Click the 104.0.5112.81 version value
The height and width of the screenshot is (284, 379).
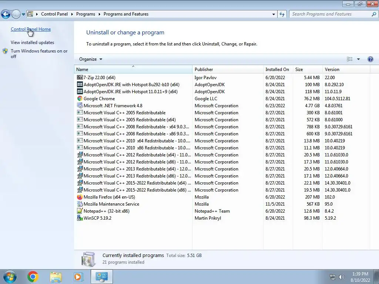tap(337, 98)
